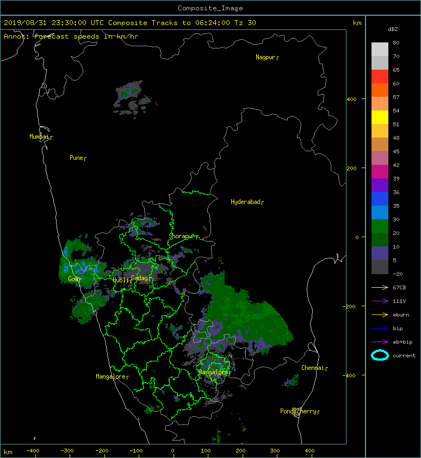The image size is (421, 458).
Task: Click the 'Annot: forecast speeds in km/hr' line
Action: pyautogui.click(x=71, y=36)
